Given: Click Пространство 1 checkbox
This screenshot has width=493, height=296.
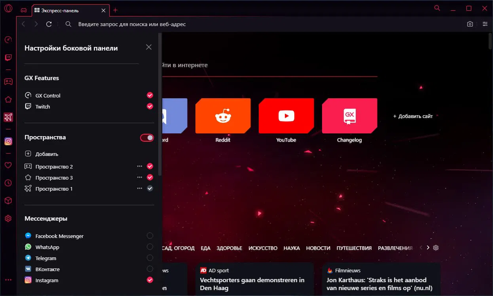Looking at the screenshot, I should coord(150,188).
